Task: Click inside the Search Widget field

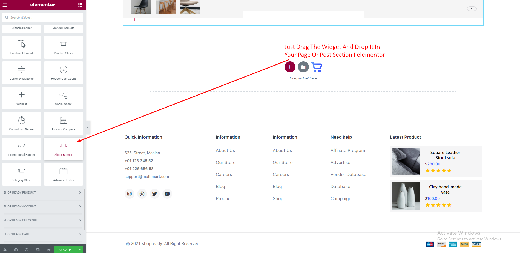Action: click(44, 17)
